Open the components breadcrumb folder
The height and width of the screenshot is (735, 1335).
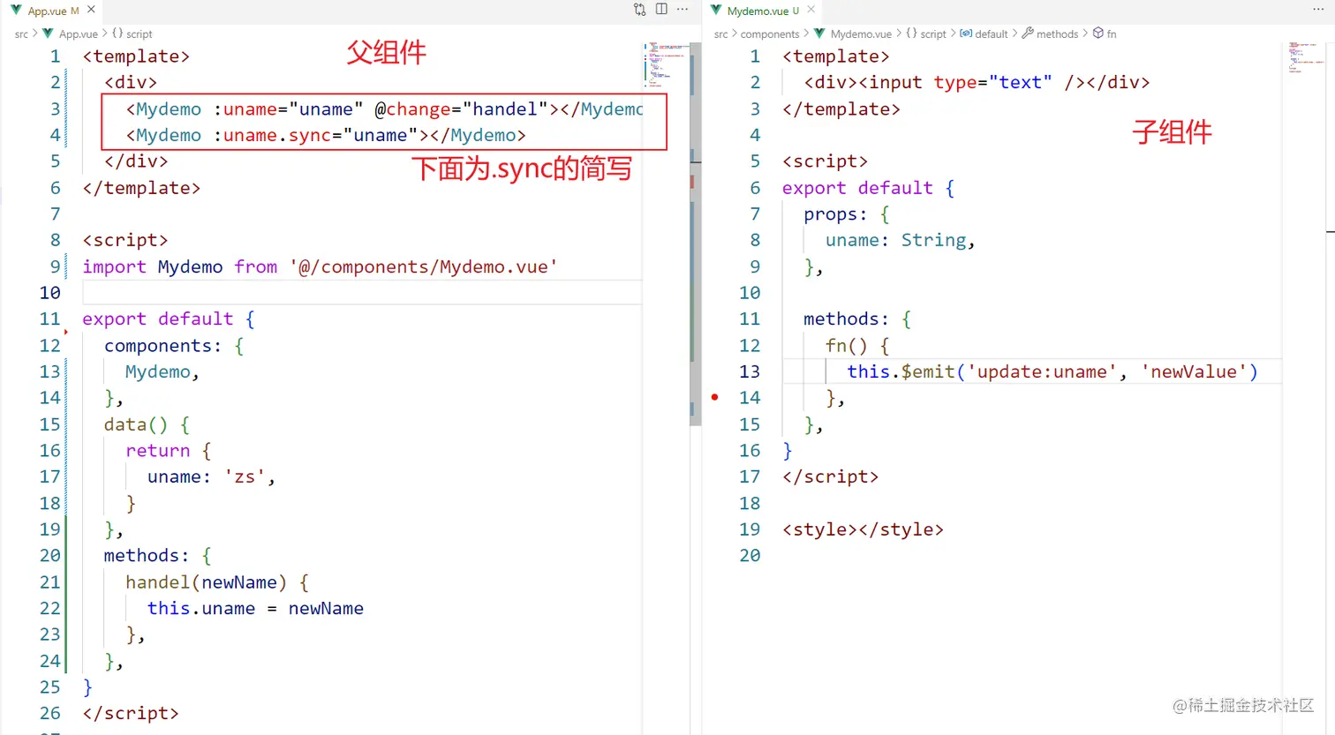click(770, 34)
